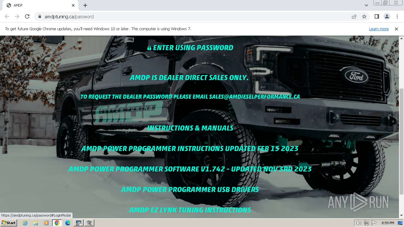
Task: Click Enter Using Password link
Action: click(190, 48)
